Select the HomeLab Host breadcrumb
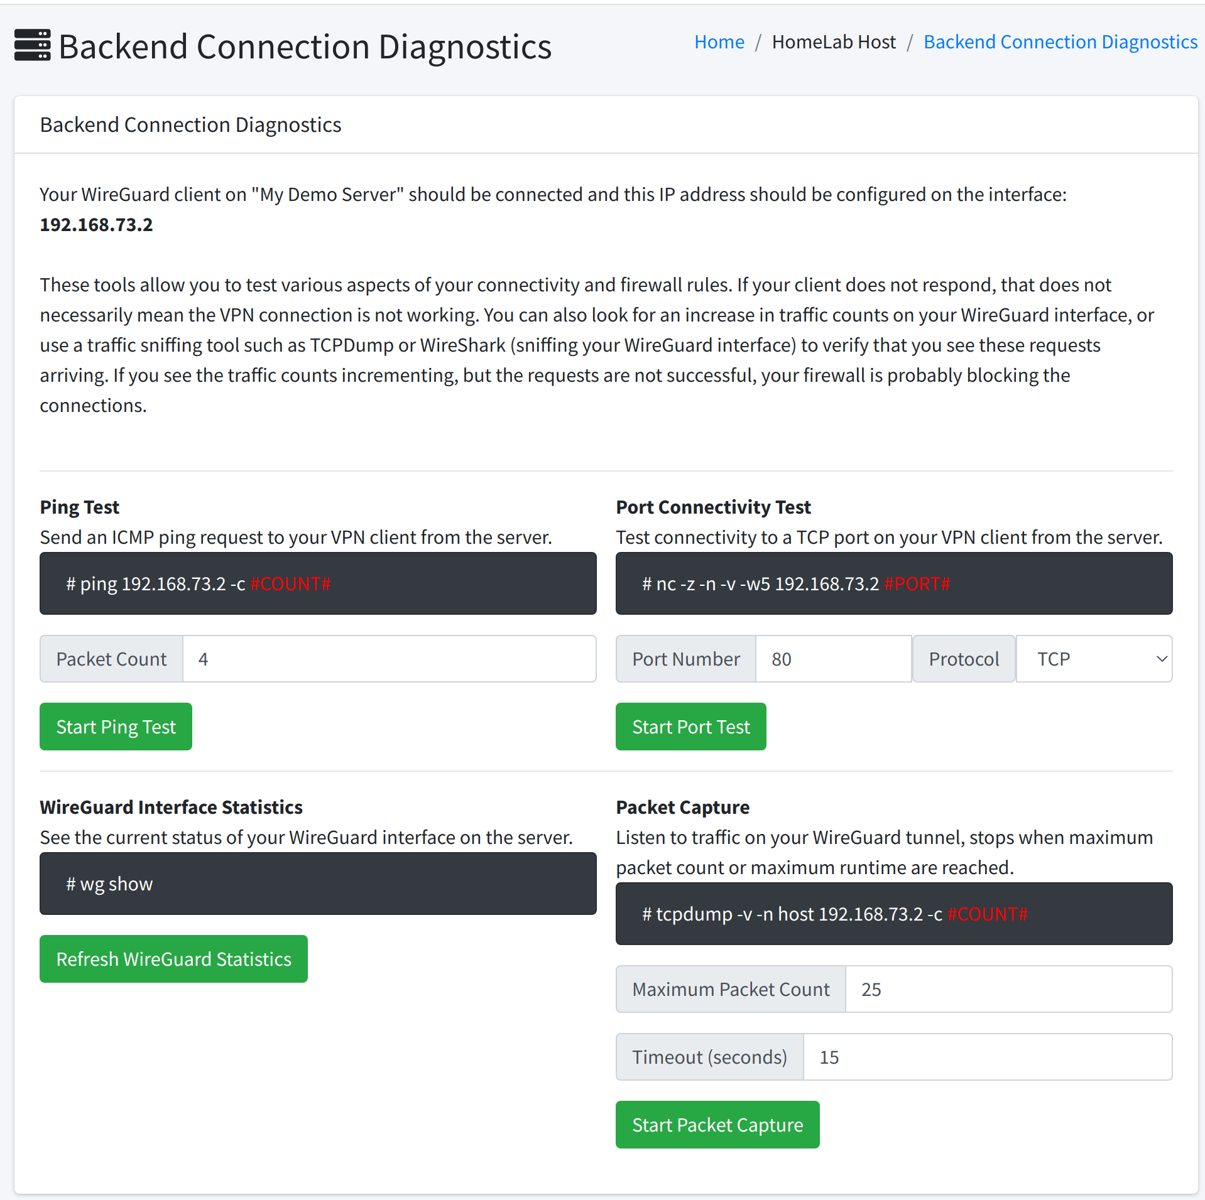Viewport: 1205px width, 1200px height. 834,41
